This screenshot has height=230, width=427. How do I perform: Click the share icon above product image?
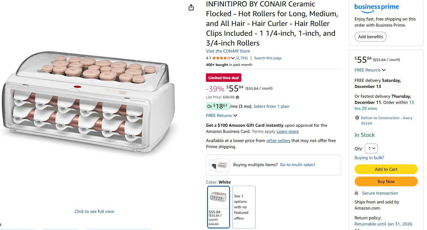[x=191, y=7]
